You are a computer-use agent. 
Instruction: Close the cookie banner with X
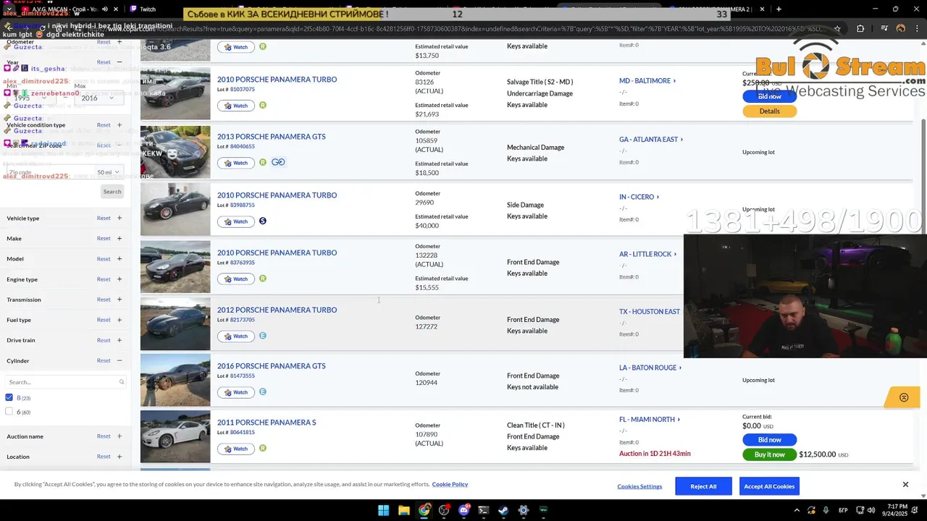click(905, 484)
